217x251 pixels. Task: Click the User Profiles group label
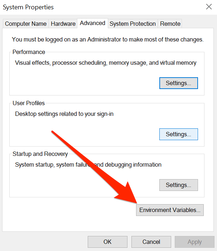coord(29,103)
